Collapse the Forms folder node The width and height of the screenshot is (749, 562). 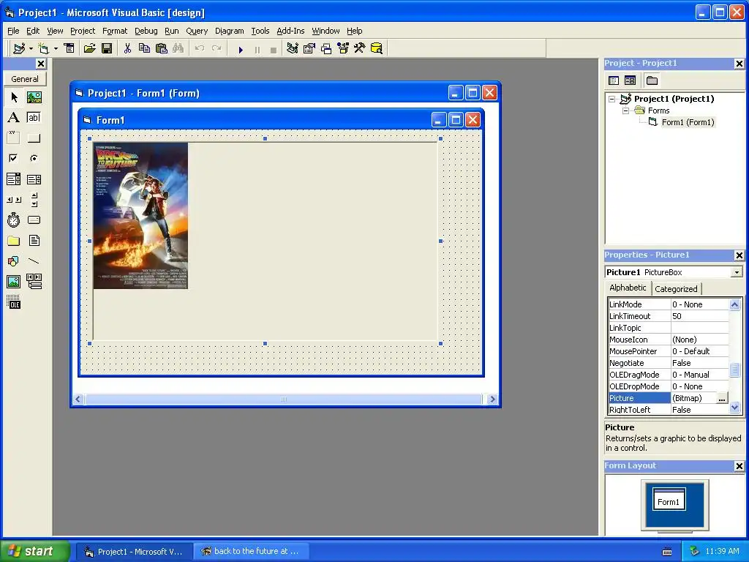click(x=625, y=110)
